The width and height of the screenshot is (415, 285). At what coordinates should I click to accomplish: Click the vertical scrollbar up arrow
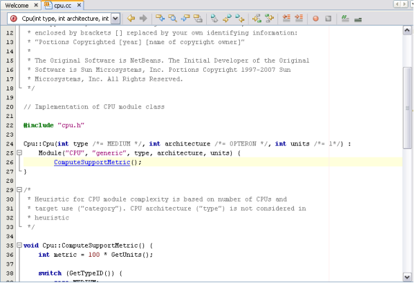[407, 30]
